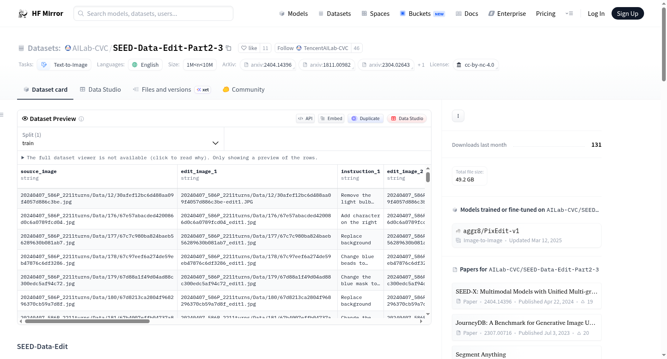Screen dimensions: 667x359
Task: Open arxiv:2304.02643 tag
Action: coord(386,65)
